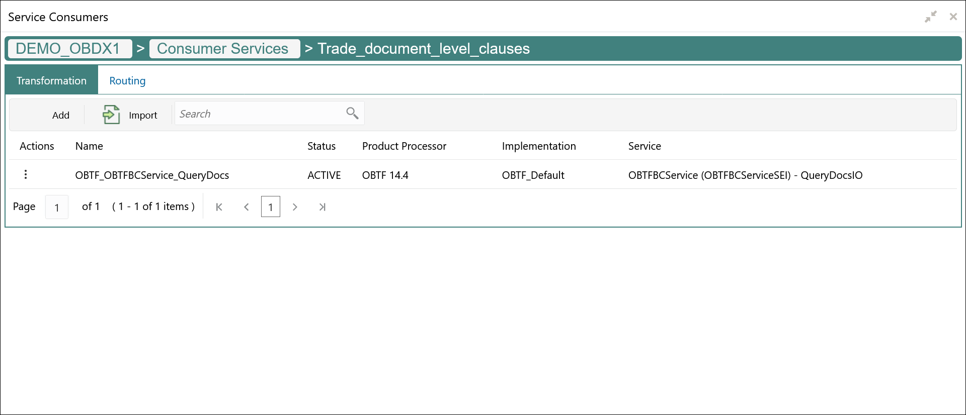This screenshot has height=415, width=966.
Task: Click the Import button label
Action: (143, 115)
